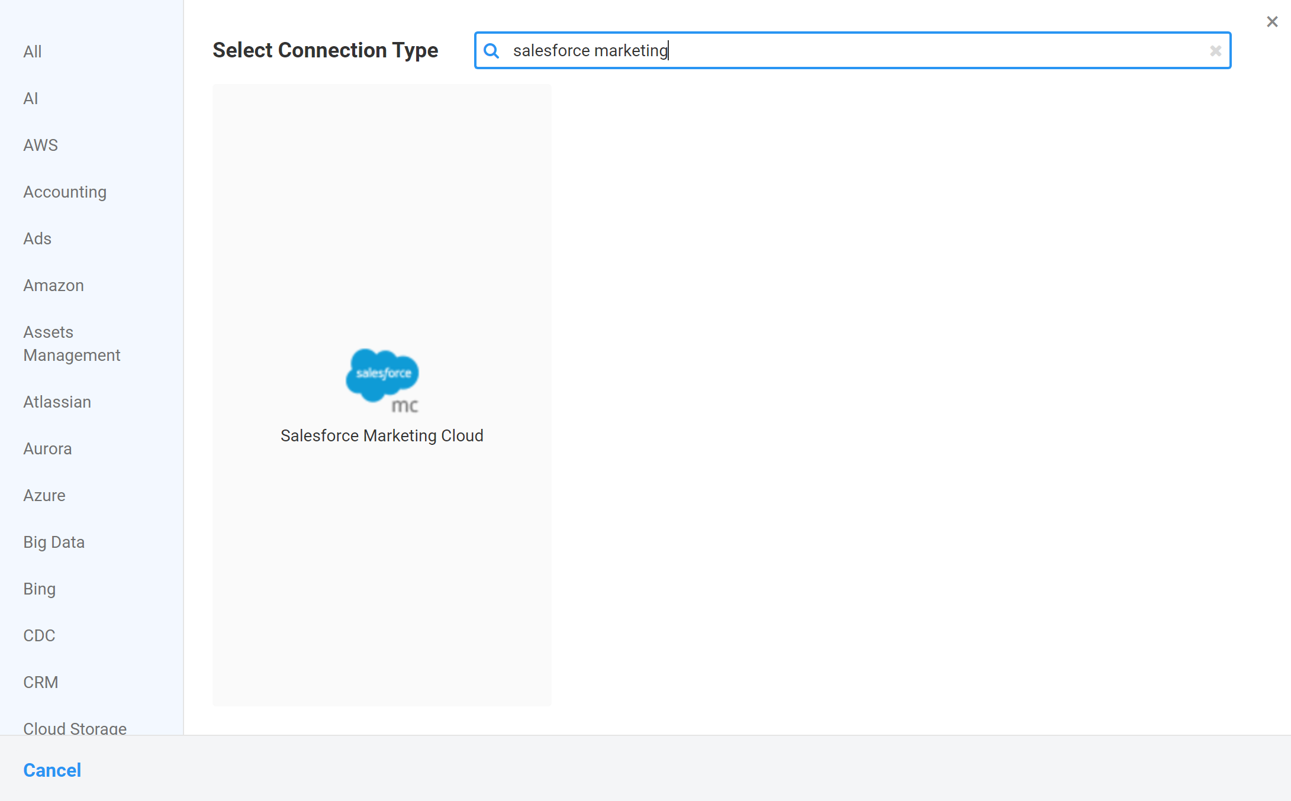Select the Ads category
1291x801 pixels.
(37, 238)
